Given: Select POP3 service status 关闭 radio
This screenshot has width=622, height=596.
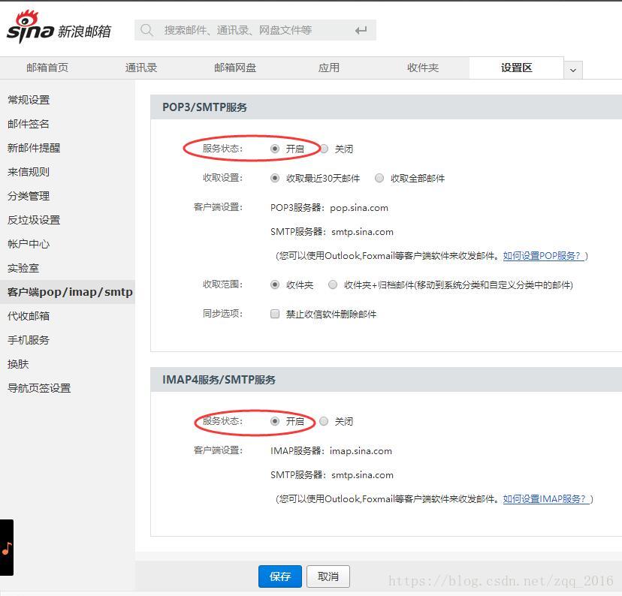Looking at the screenshot, I should pyautogui.click(x=324, y=149).
